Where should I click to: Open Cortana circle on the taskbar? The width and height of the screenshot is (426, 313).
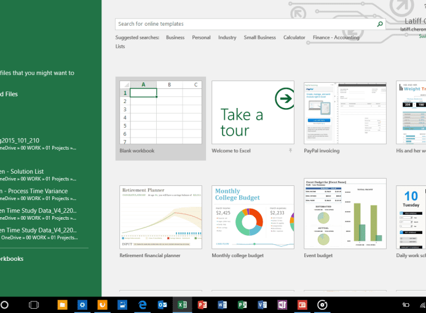4,305
